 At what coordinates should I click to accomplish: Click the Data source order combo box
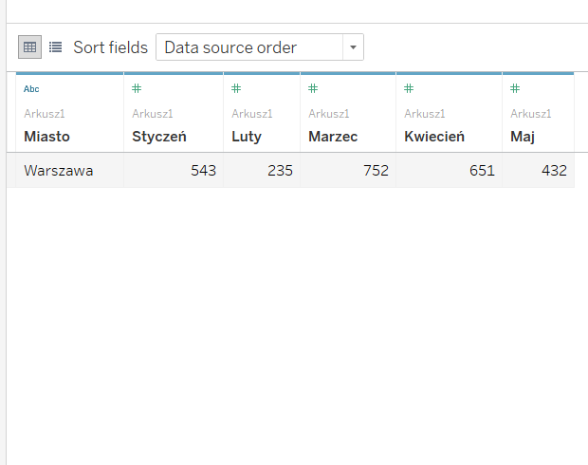click(x=248, y=47)
